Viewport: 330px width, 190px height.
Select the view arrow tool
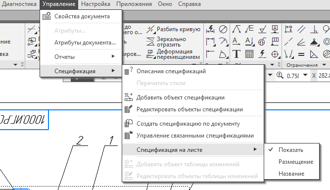(x=236, y=42)
